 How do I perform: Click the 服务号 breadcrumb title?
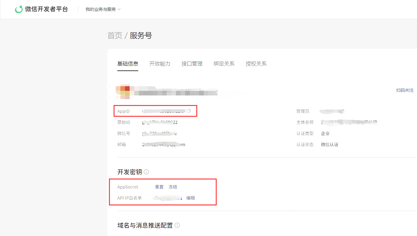tap(141, 36)
